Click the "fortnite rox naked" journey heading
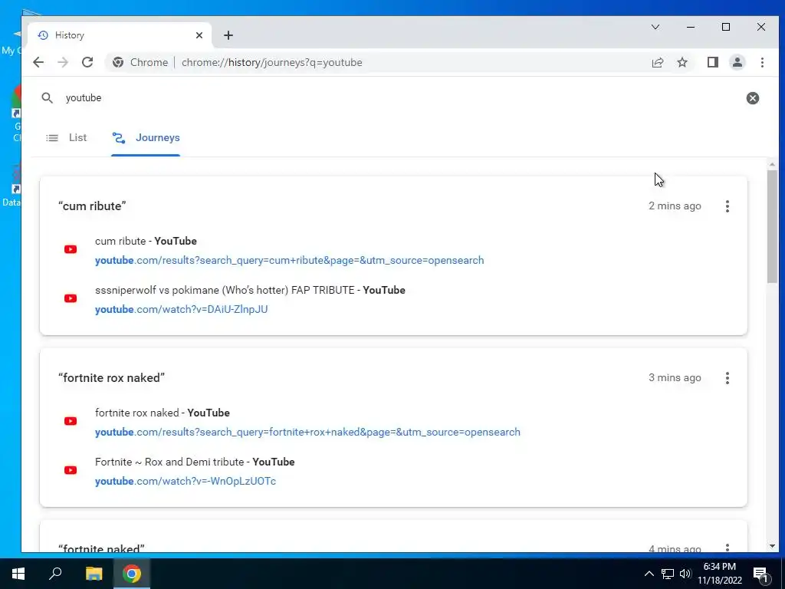Viewport: 785px width, 589px height. point(112,377)
